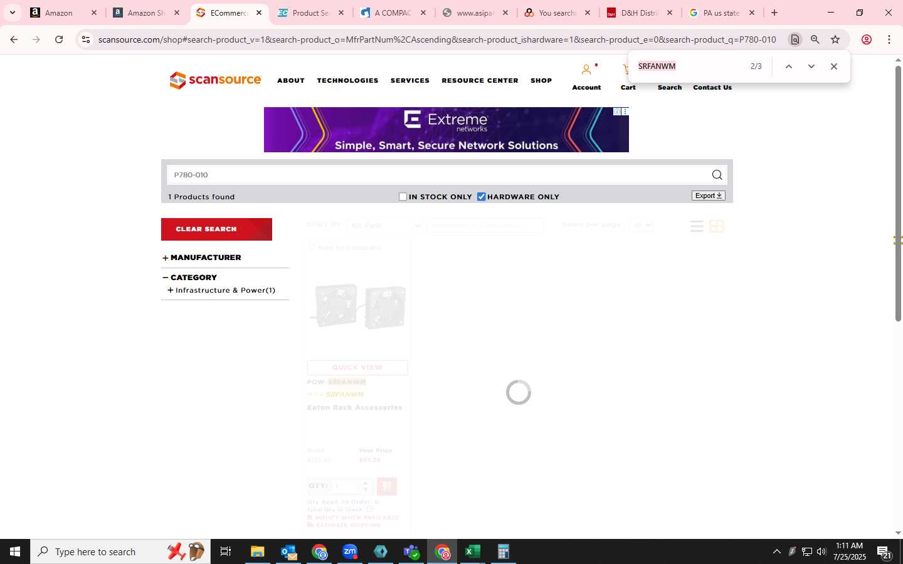Open the tab search dropdown arrow

[12, 13]
